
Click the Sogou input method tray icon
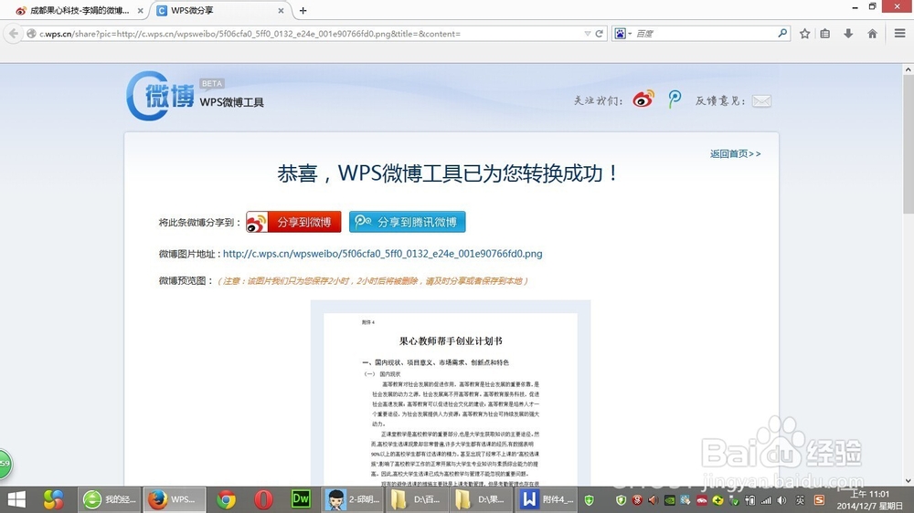click(x=819, y=500)
